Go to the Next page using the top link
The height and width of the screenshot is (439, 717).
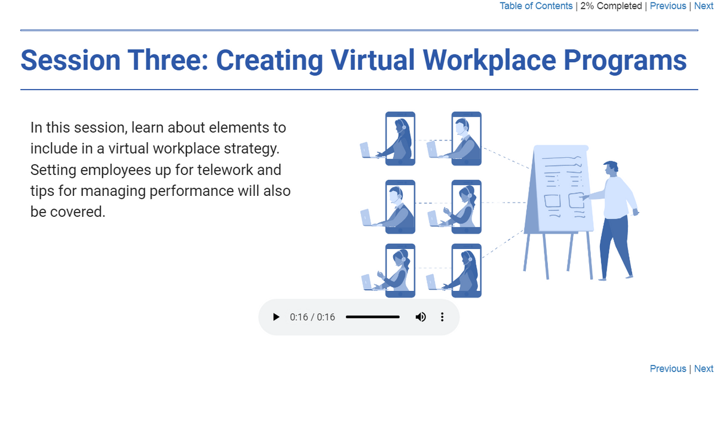[704, 6]
